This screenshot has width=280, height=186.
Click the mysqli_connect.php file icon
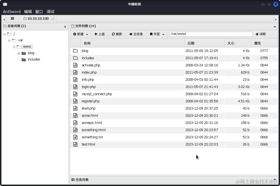click(75, 94)
